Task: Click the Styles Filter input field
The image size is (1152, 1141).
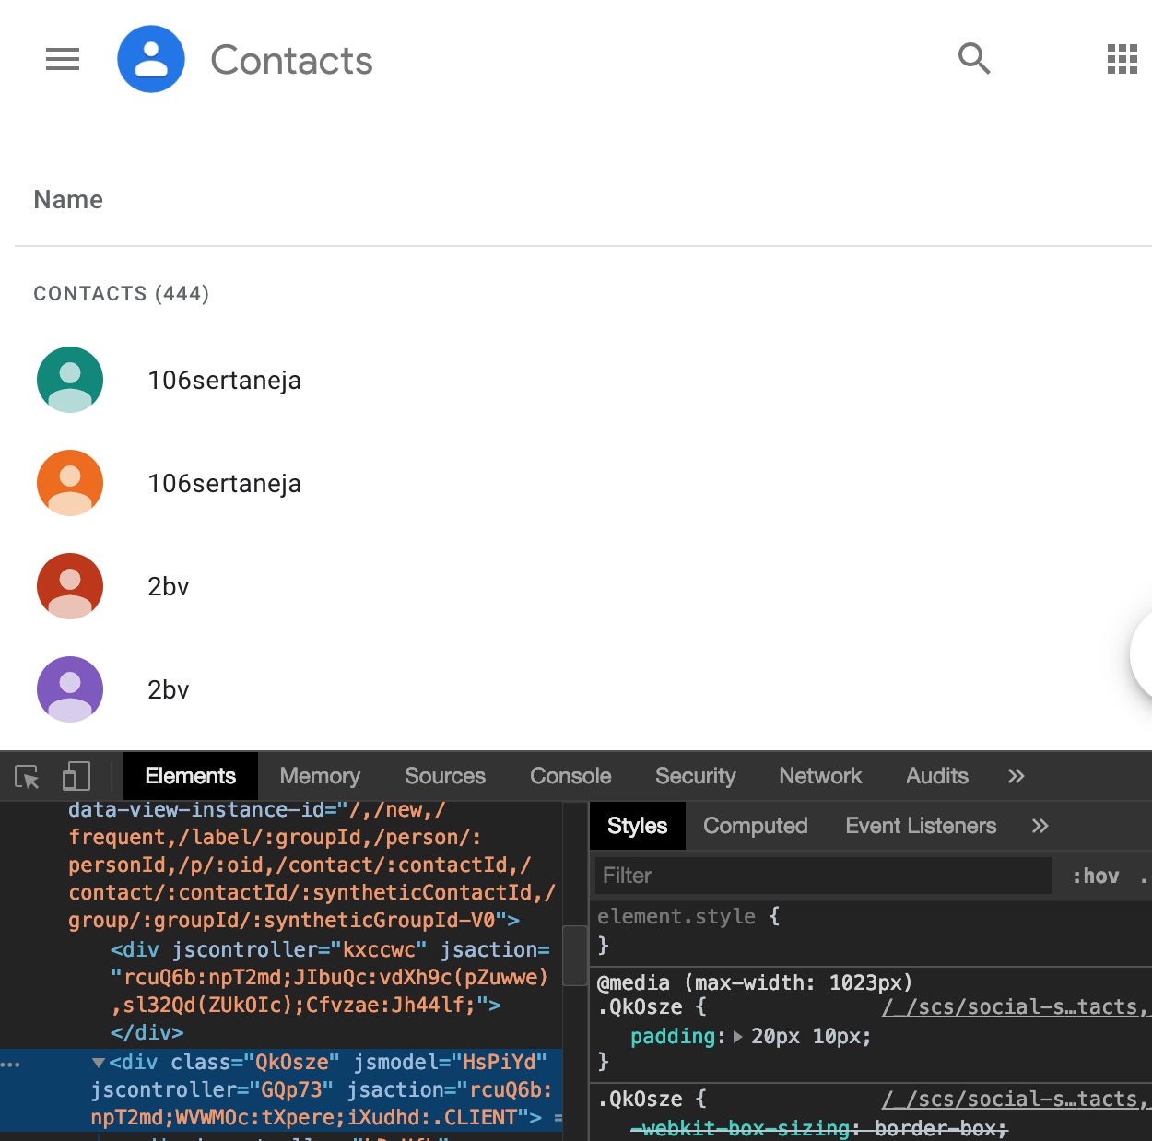Action: click(823, 876)
